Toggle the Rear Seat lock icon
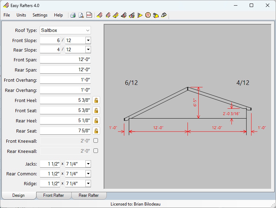 click(x=96, y=131)
